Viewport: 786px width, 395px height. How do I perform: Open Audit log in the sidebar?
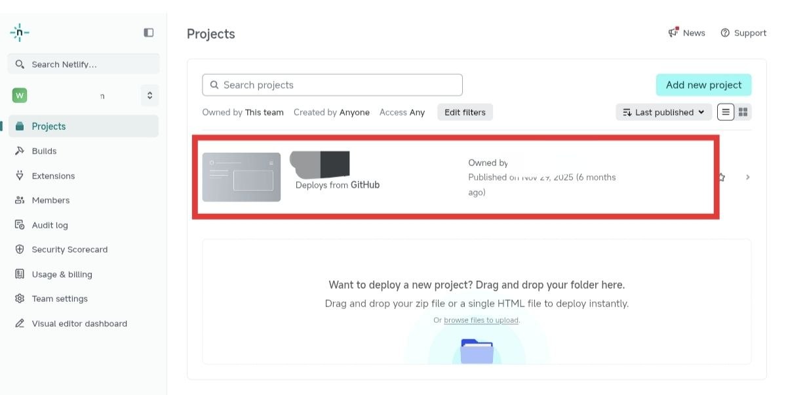coord(50,225)
